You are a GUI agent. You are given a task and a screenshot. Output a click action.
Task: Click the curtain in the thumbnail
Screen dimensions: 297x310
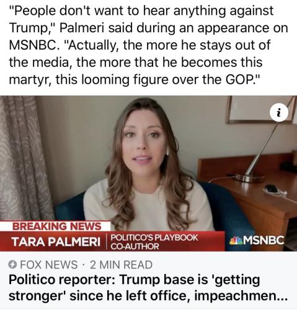24,157
